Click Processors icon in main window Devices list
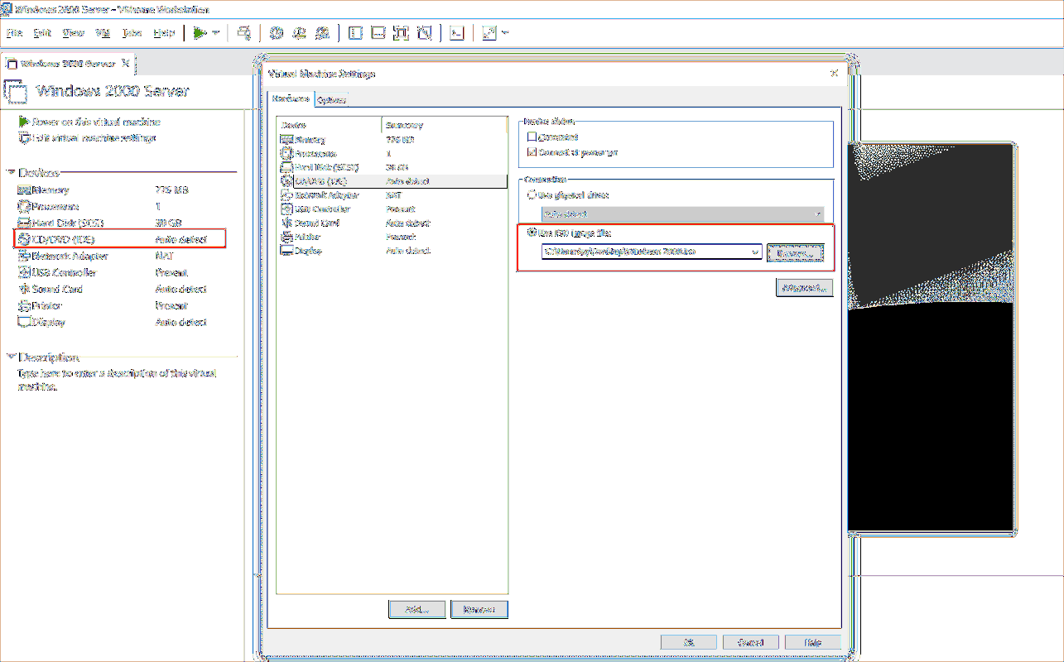1064x662 pixels. [24, 207]
